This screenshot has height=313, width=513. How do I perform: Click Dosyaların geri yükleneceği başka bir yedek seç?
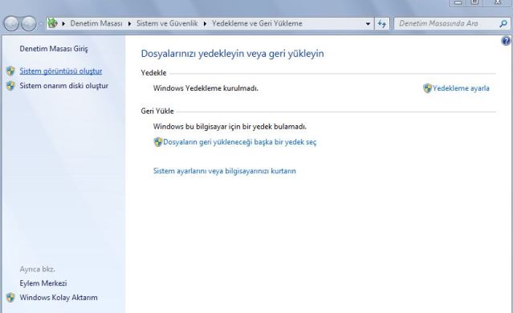pyautogui.click(x=240, y=142)
